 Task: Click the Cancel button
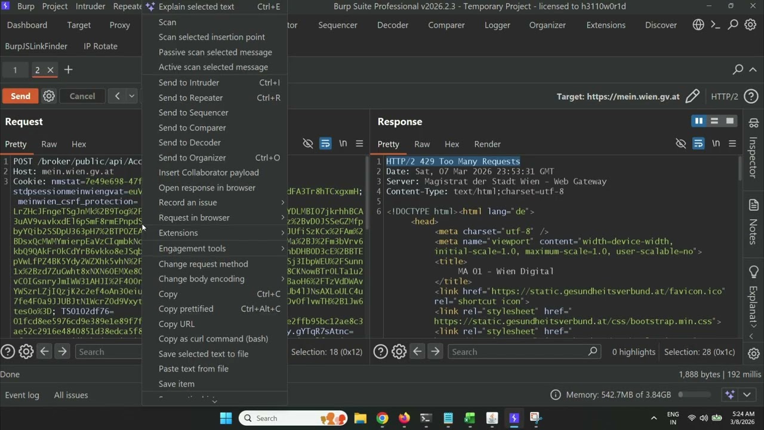[x=82, y=96]
